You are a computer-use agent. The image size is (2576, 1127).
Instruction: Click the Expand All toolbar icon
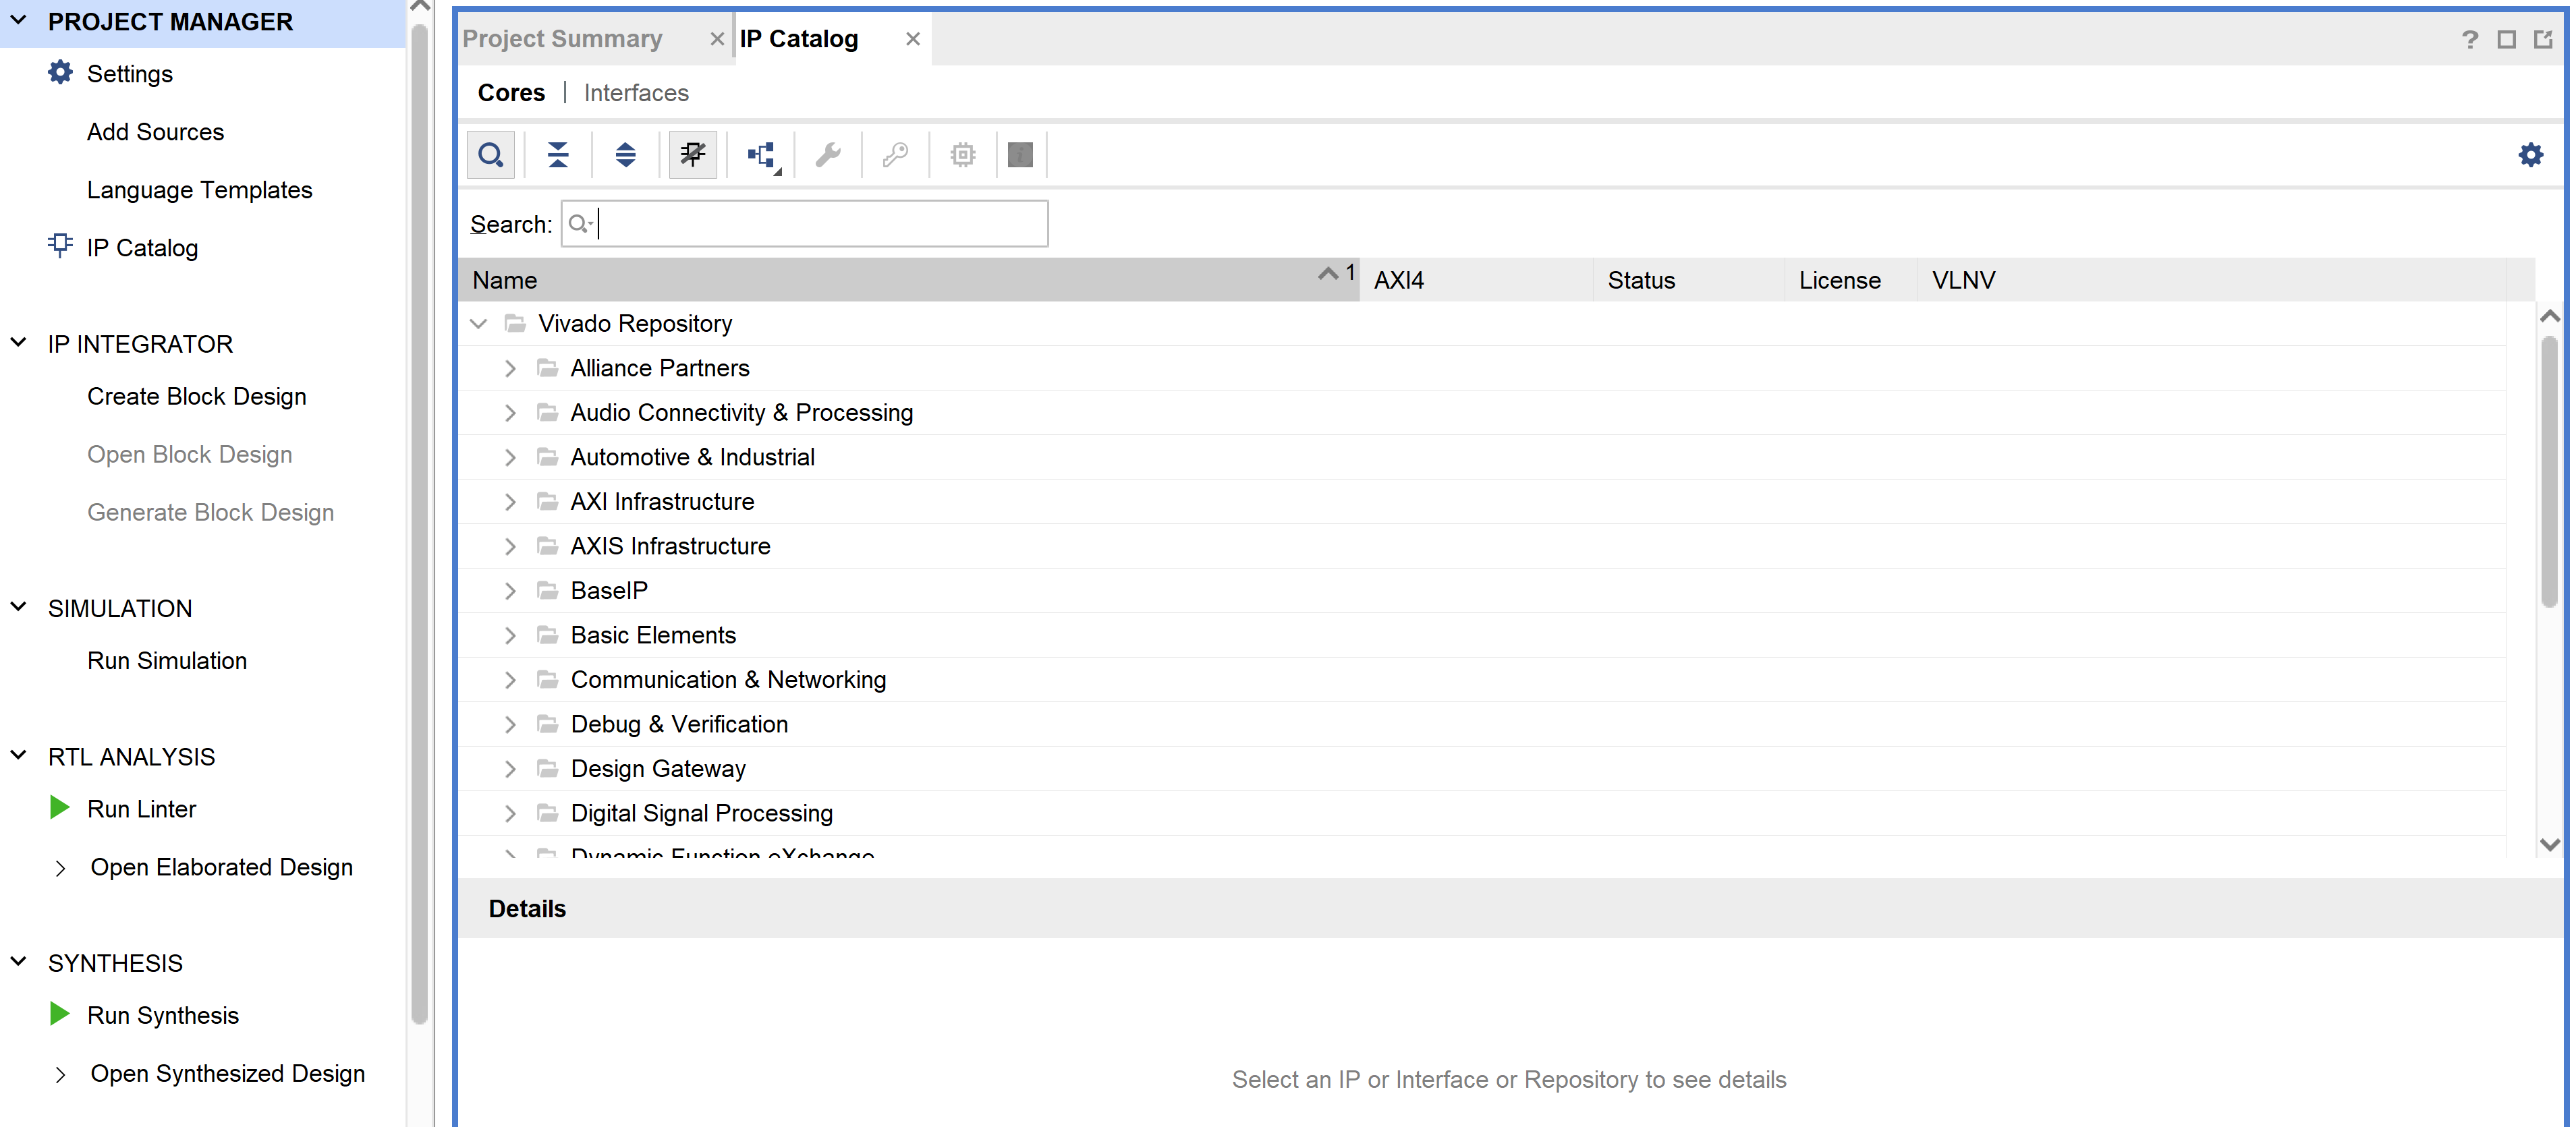coord(625,155)
